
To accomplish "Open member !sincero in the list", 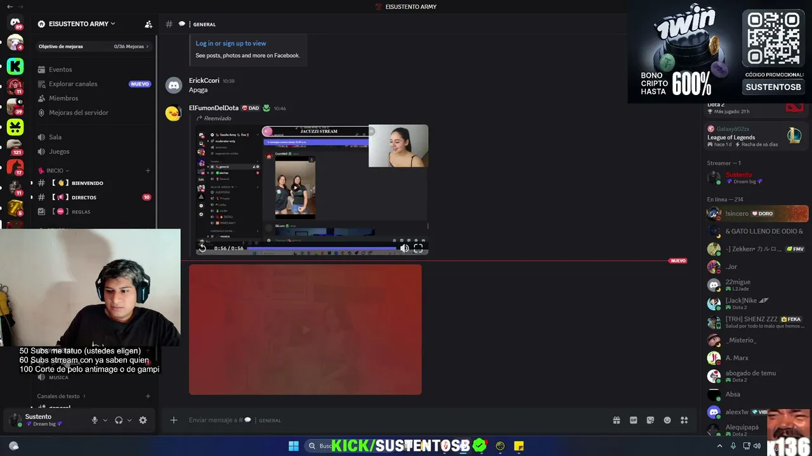I will tap(755, 213).
